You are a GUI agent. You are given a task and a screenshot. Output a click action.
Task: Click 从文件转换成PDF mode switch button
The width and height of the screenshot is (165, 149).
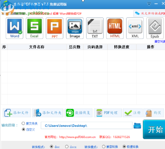[149, 13]
